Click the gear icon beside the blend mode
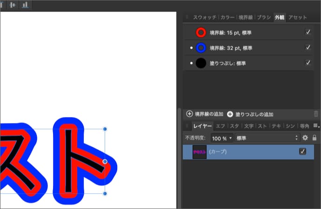Viewport: 321px width, 209px height. (305, 138)
